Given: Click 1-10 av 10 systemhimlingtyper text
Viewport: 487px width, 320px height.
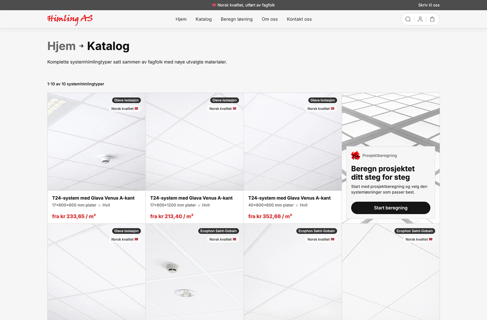Looking at the screenshot, I should point(75,84).
